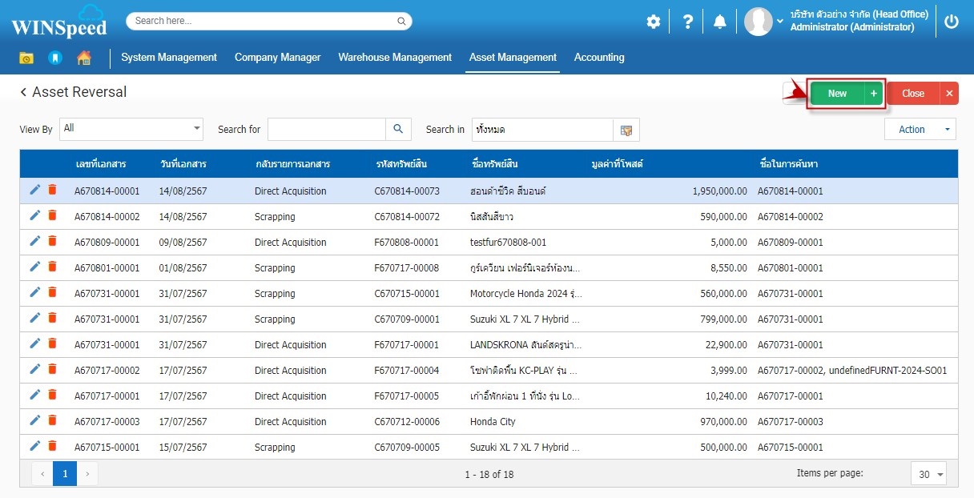Delete the row with asset C670715-00001
This screenshot has width=974, height=498.
52,292
